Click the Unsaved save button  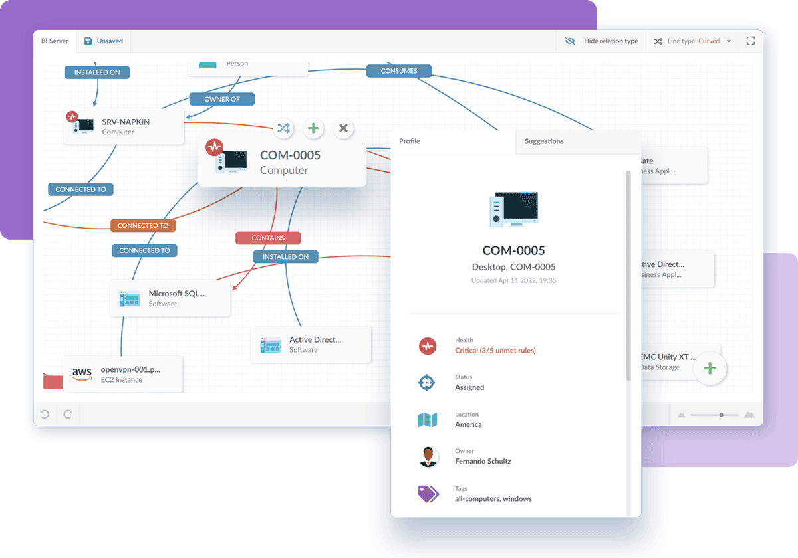tap(104, 41)
